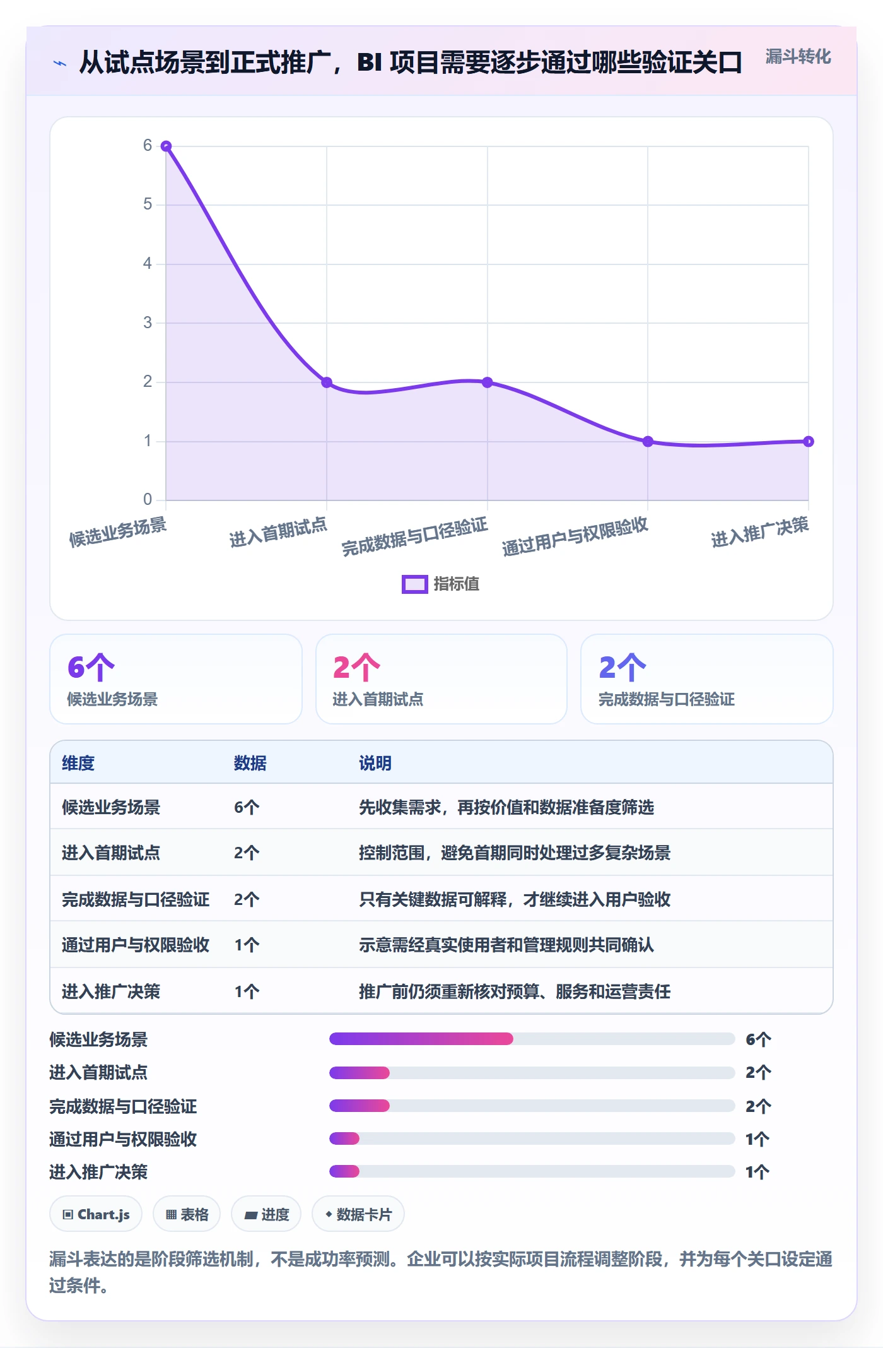
Task: Click the 进入首期试点 x-axis label
Action: coord(278,531)
